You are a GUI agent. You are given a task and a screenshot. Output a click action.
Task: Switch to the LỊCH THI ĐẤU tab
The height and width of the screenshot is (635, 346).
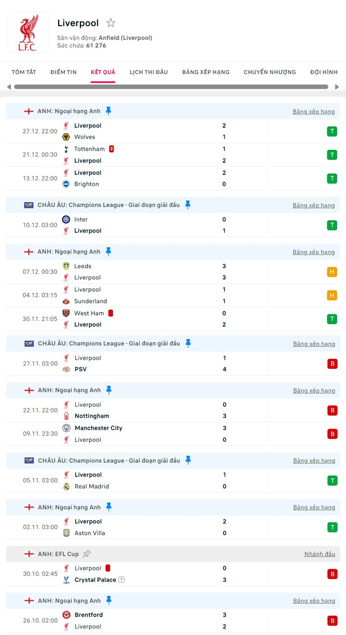click(x=149, y=72)
